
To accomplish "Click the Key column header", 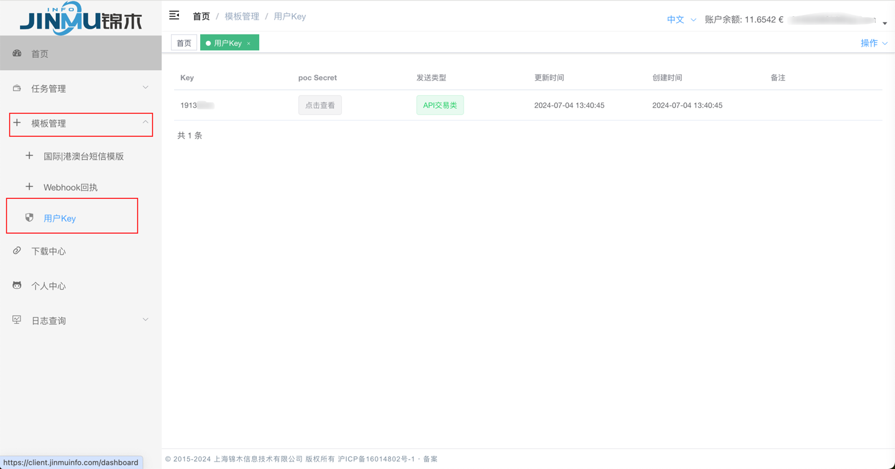I will (x=187, y=78).
